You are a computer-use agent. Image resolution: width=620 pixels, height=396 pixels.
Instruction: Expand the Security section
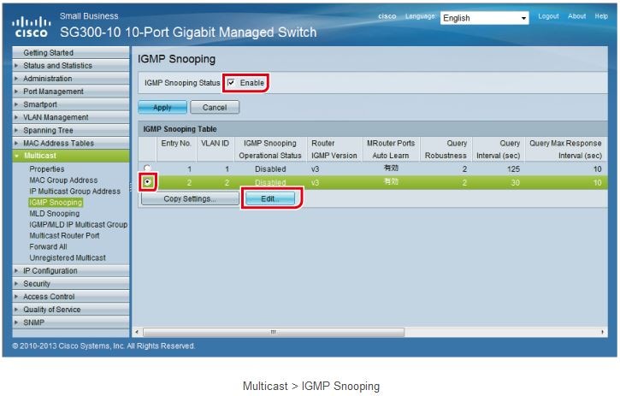point(37,283)
